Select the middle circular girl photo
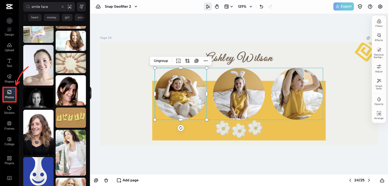 click(x=239, y=94)
